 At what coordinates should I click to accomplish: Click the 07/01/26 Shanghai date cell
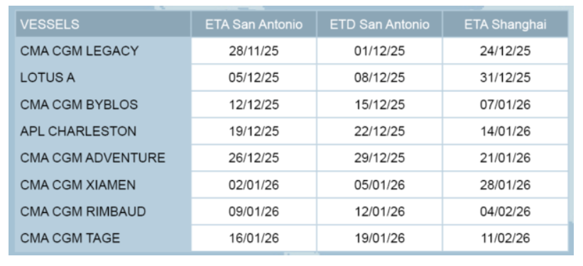click(505, 104)
